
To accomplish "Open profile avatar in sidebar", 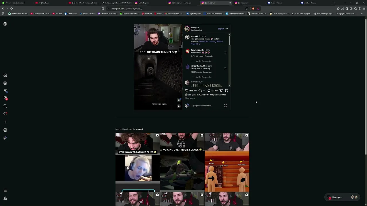I will 5,138.
